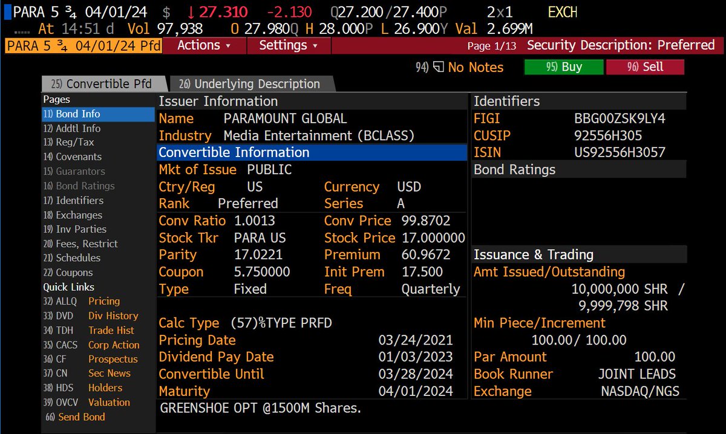Open the HDS Holders quick link
Image resolution: width=726 pixels, height=434 pixels.
pos(82,388)
